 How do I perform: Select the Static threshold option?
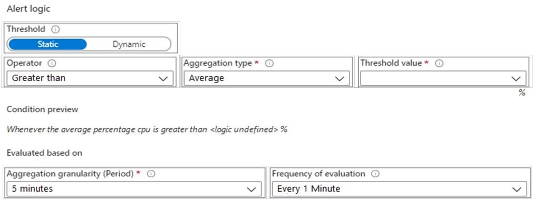pyautogui.click(x=47, y=44)
